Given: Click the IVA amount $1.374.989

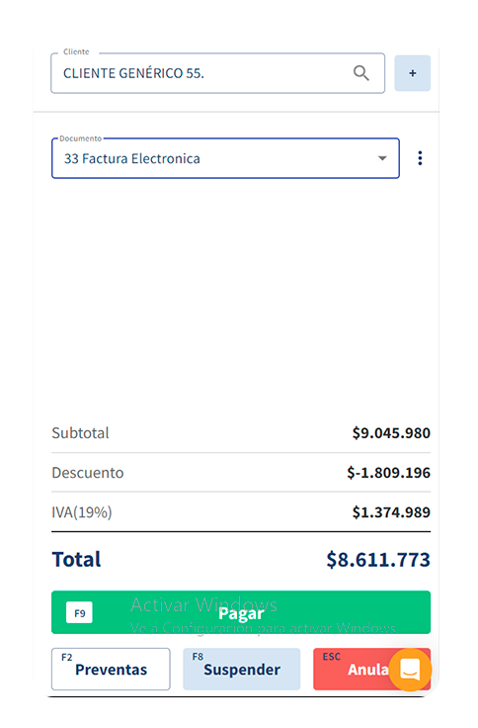Looking at the screenshot, I should (x=391, y=512).
